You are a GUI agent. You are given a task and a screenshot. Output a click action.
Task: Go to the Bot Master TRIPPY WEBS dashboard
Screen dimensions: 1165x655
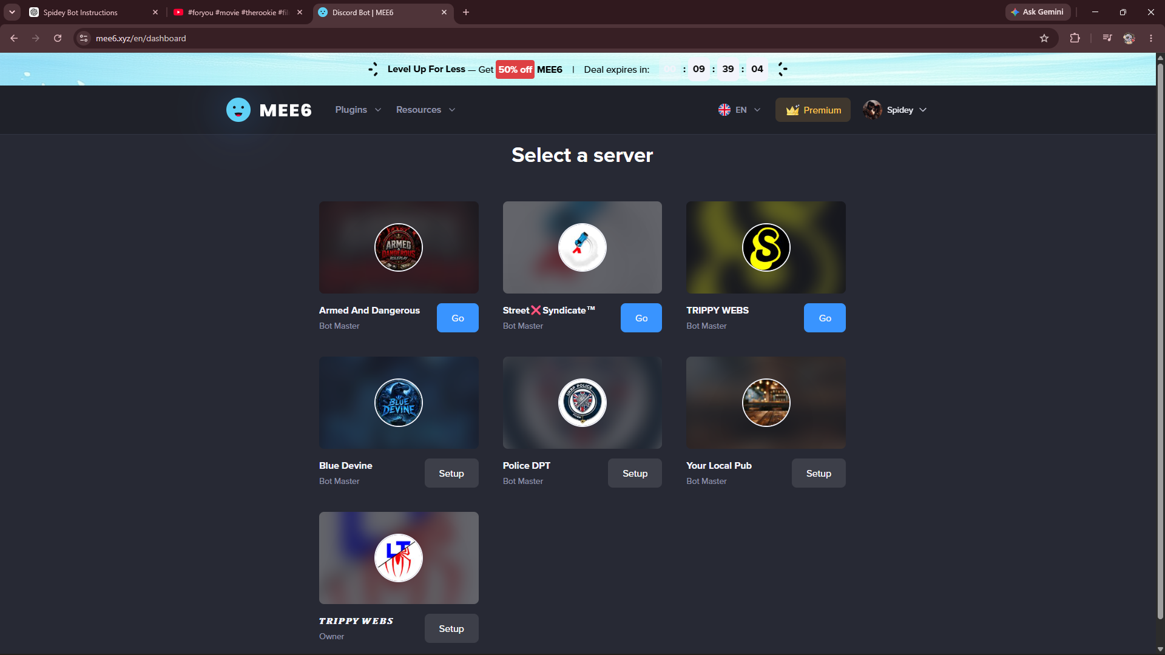click(825, 318)
